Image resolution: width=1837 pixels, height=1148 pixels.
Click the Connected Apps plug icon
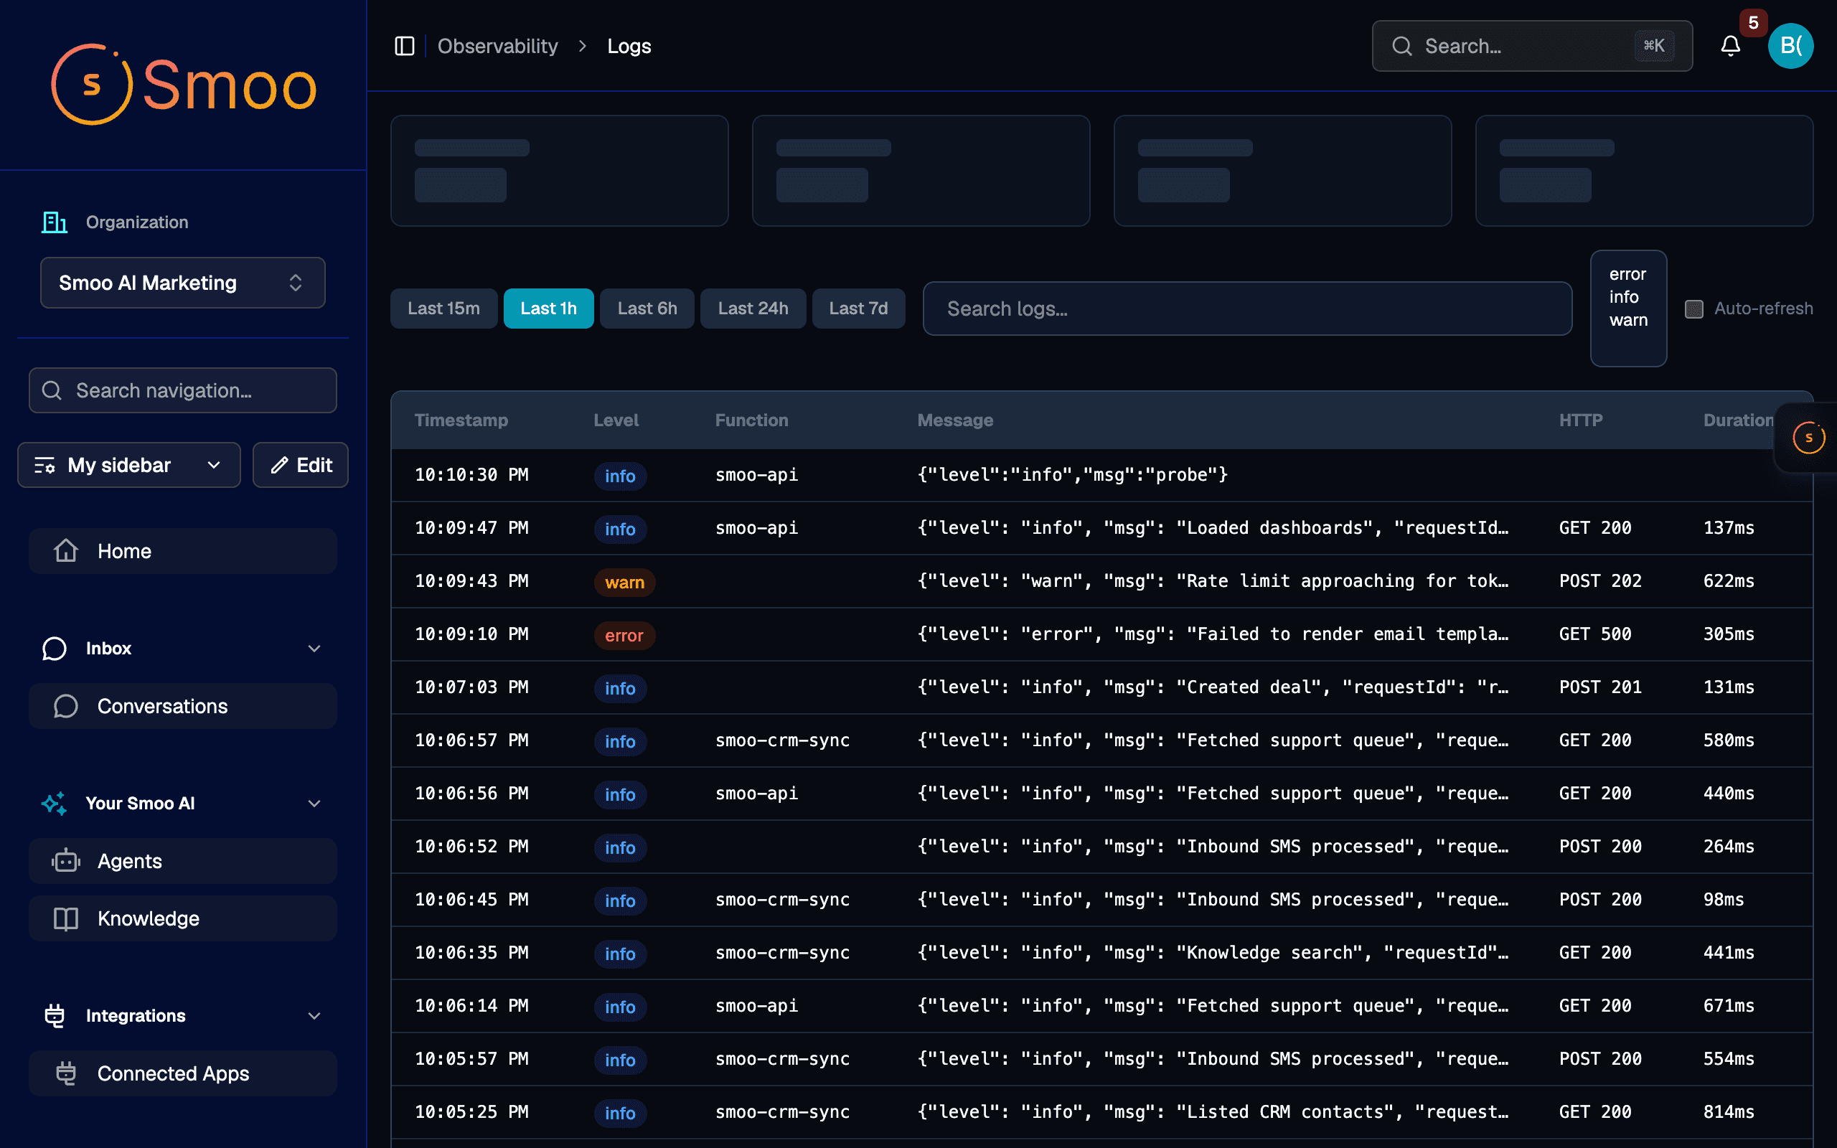[66, 1073]
